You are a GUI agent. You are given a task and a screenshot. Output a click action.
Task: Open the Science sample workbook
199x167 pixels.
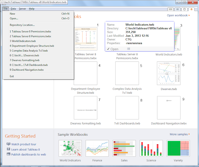[x=151, y=148]
